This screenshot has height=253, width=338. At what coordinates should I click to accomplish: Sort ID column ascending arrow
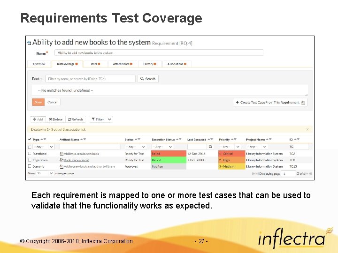[x=295, y=139]
